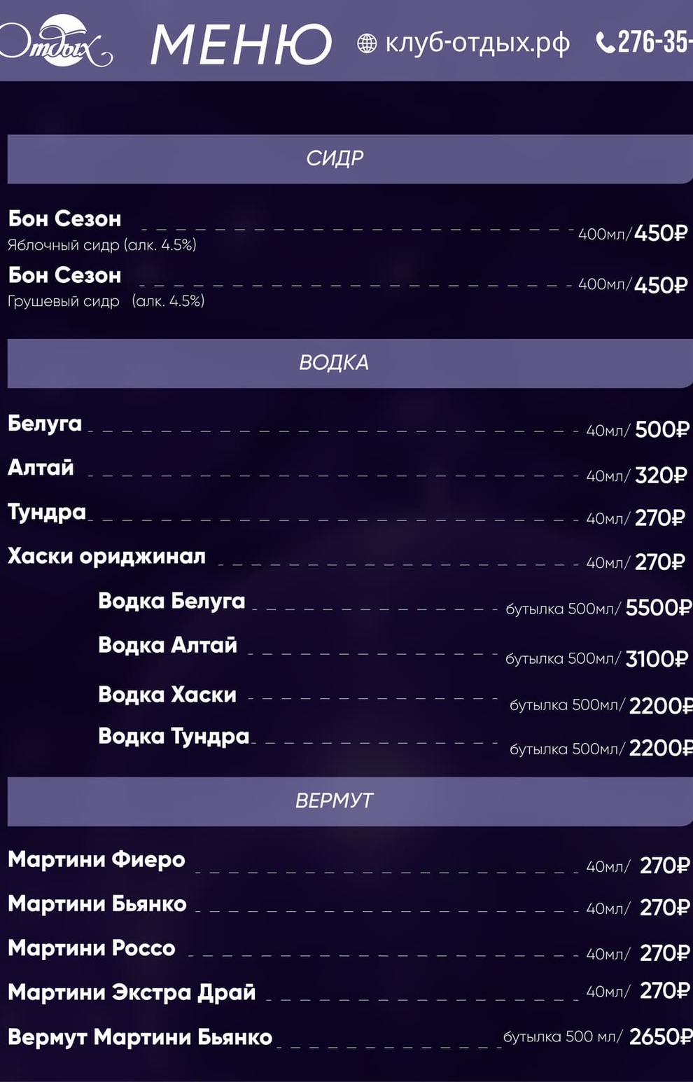Select Хаски ориджинал vodka
The width and height of the screenshot is (693, 1082).
[x=106, y=556]
